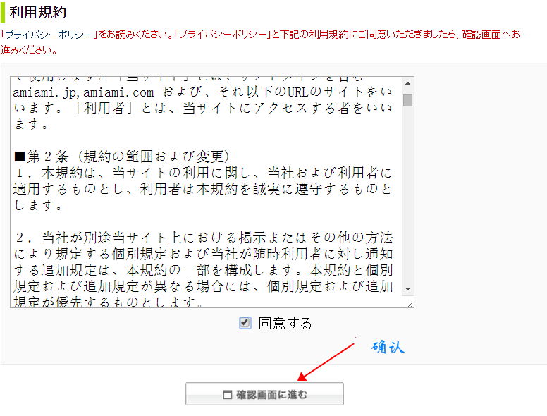This screenshot has height=416, width=547.
Task: Click the textarea resize grip handle
Action: pyautogui.click(x=407, y=302)
